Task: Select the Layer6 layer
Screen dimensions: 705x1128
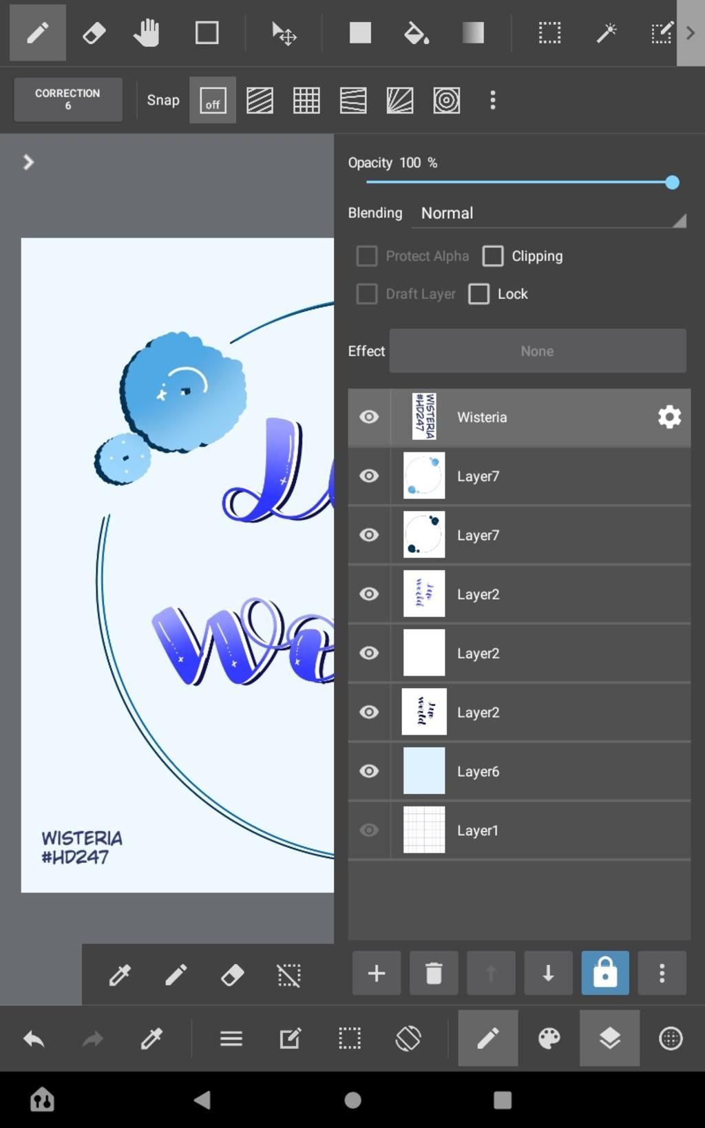Action: pyautogui.click(x=519, y=771)
